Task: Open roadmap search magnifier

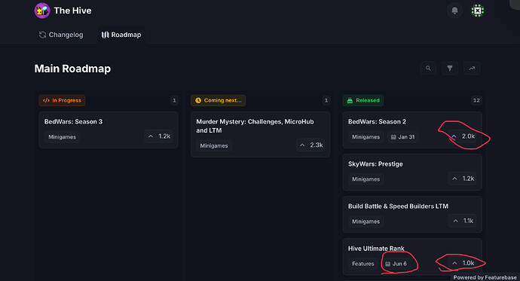Action: click(428, 69)
